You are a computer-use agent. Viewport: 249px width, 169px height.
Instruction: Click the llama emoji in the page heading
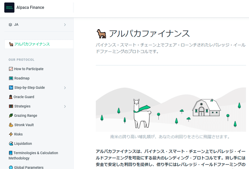101,34
